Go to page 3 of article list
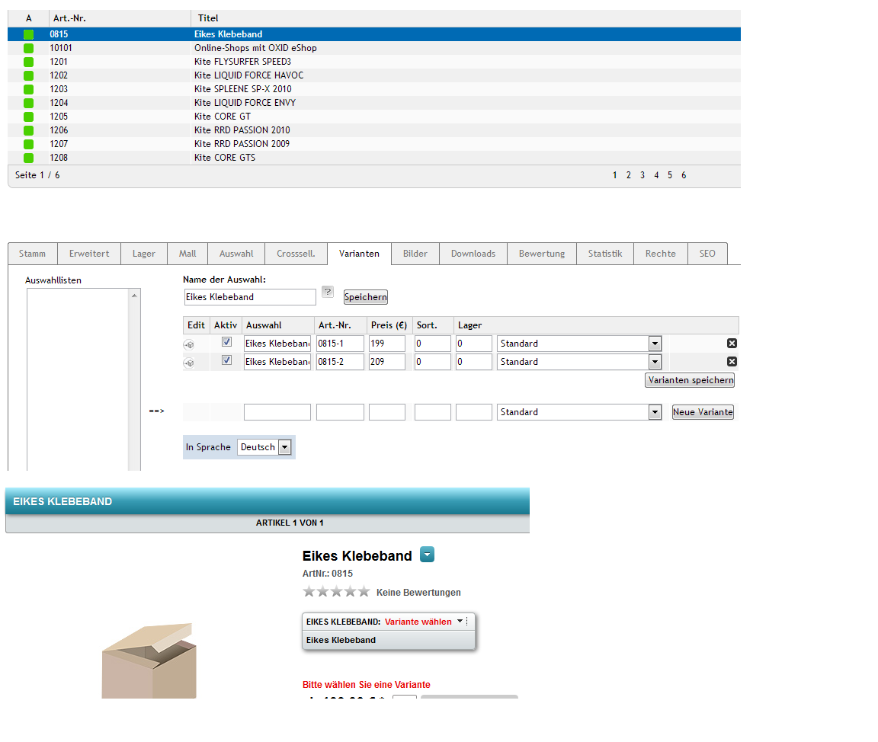 [x=642, y=175]
